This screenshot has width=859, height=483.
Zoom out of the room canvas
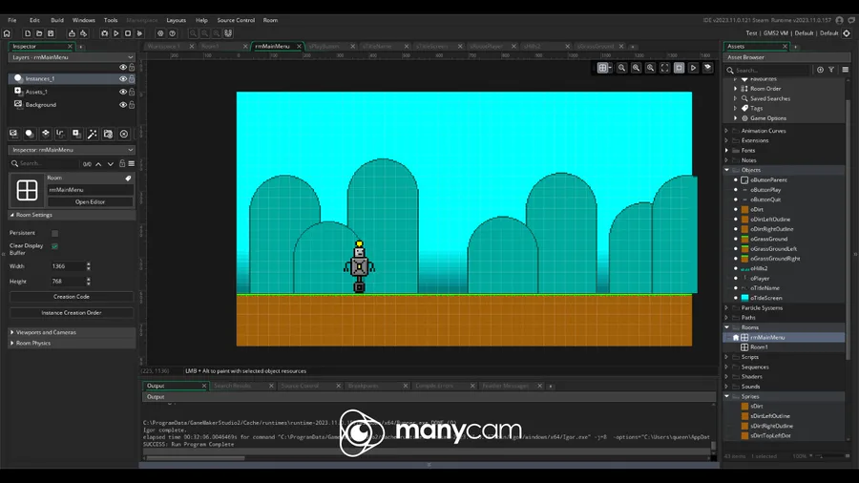coord(621,68)
